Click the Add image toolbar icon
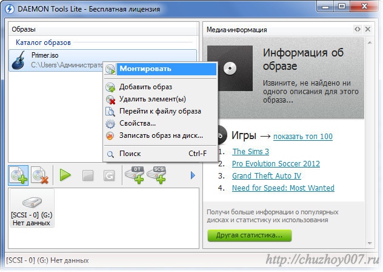Screen dimensions: 383x272 18,175
